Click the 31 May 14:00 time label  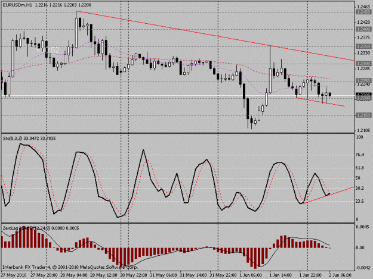pos(193,275)
